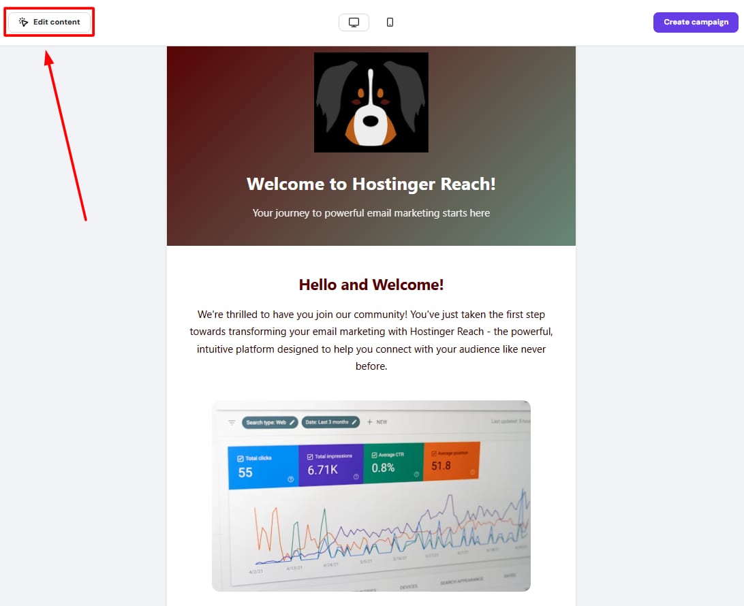Toggle the Total impressions checkbox
744x606 pixels.
coord(311,457)
